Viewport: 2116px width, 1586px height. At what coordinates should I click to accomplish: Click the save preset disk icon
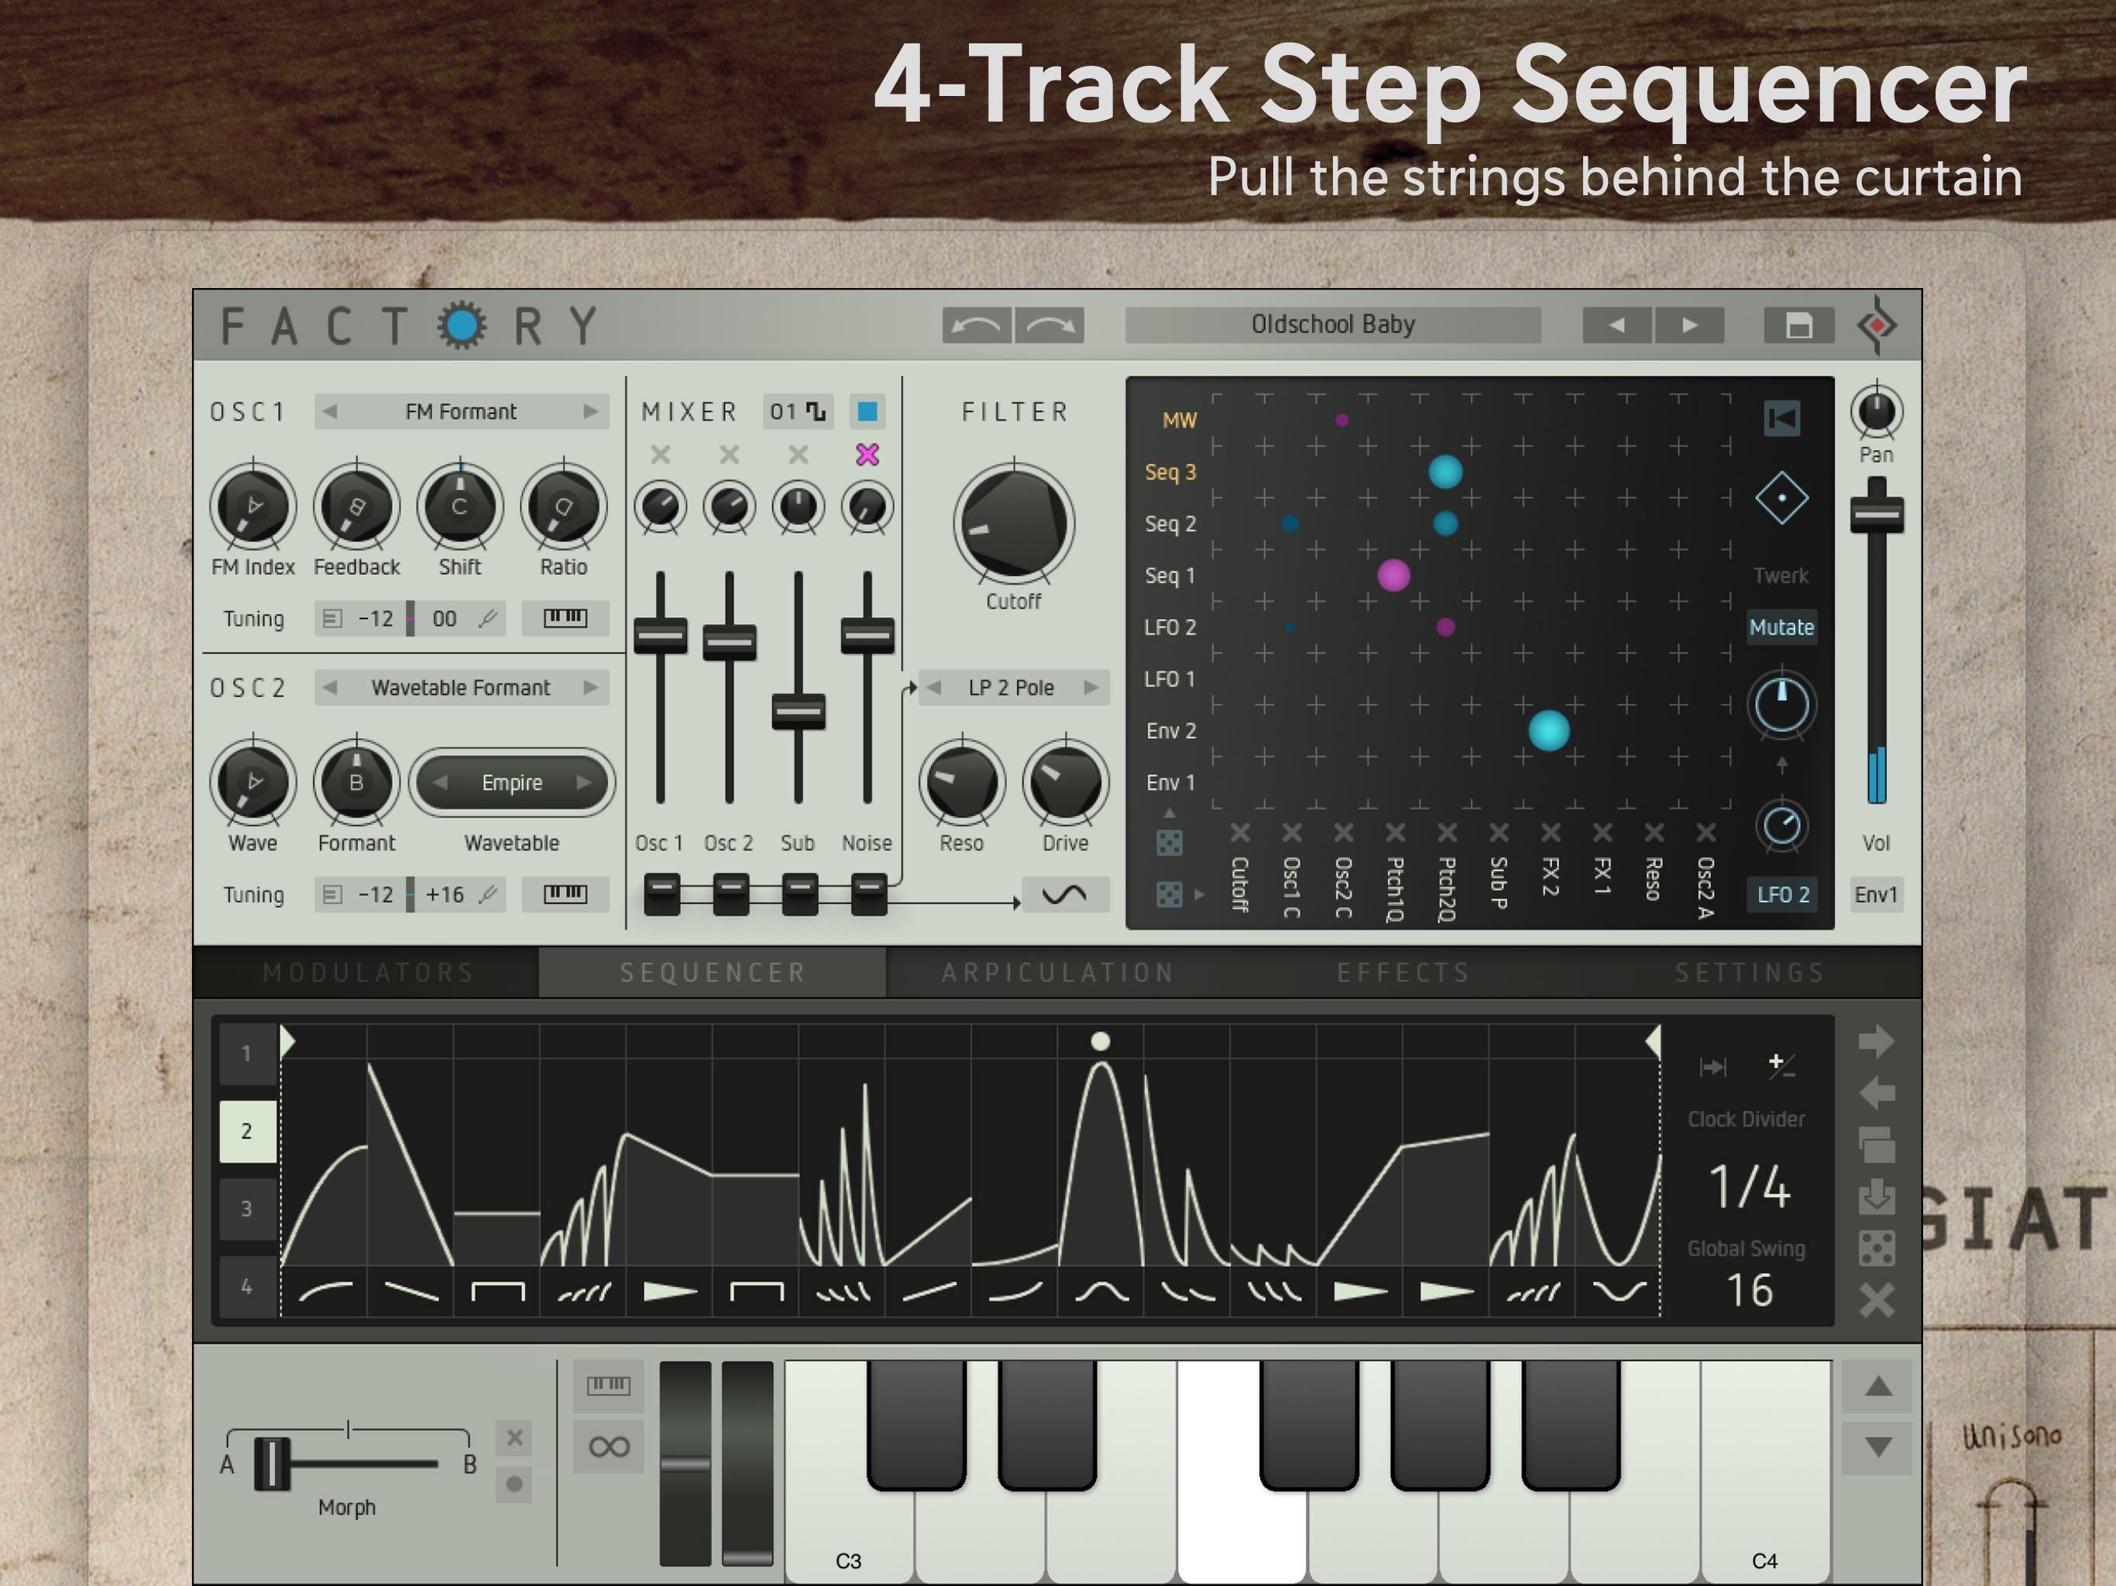tap(1798, 325)
